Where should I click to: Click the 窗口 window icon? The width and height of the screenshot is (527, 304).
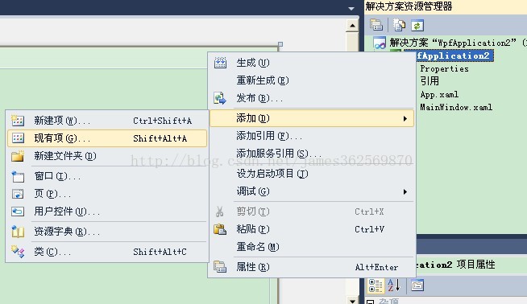point(18,176)
